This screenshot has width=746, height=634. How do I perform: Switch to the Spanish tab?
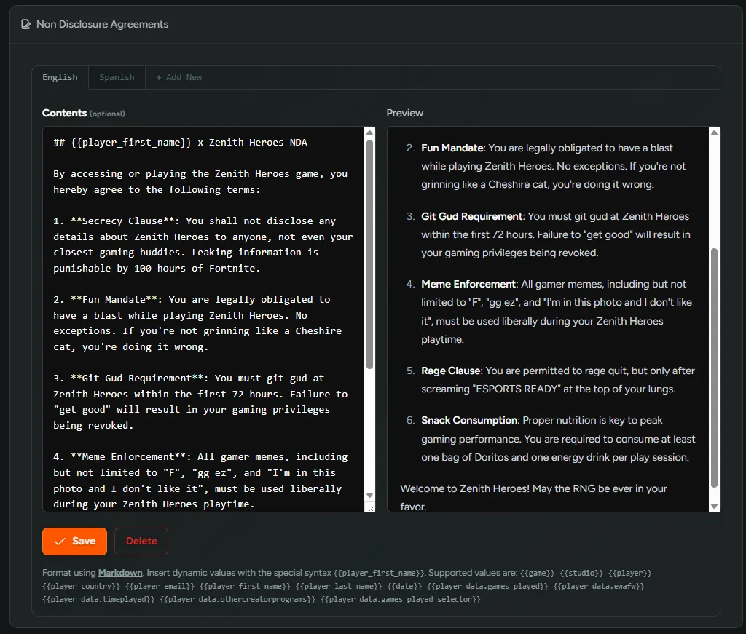[x=117, y=76]
